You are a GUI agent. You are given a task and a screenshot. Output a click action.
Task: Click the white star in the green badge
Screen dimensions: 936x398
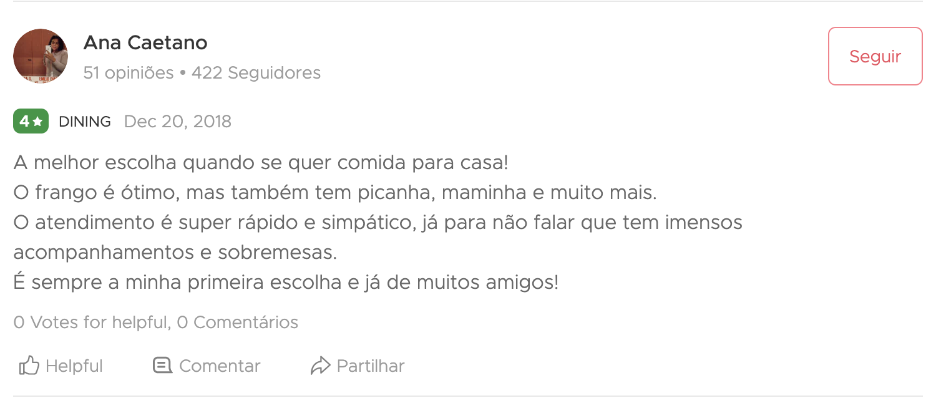pos(37,122)
